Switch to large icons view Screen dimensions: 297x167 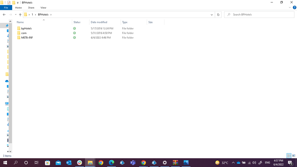(294, 156)
